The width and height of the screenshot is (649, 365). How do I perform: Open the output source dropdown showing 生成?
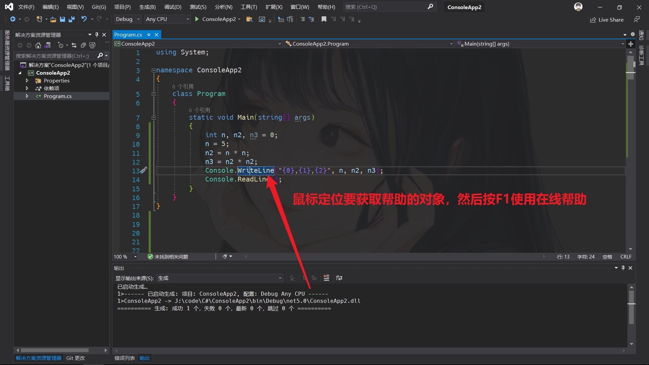(219, 278)
